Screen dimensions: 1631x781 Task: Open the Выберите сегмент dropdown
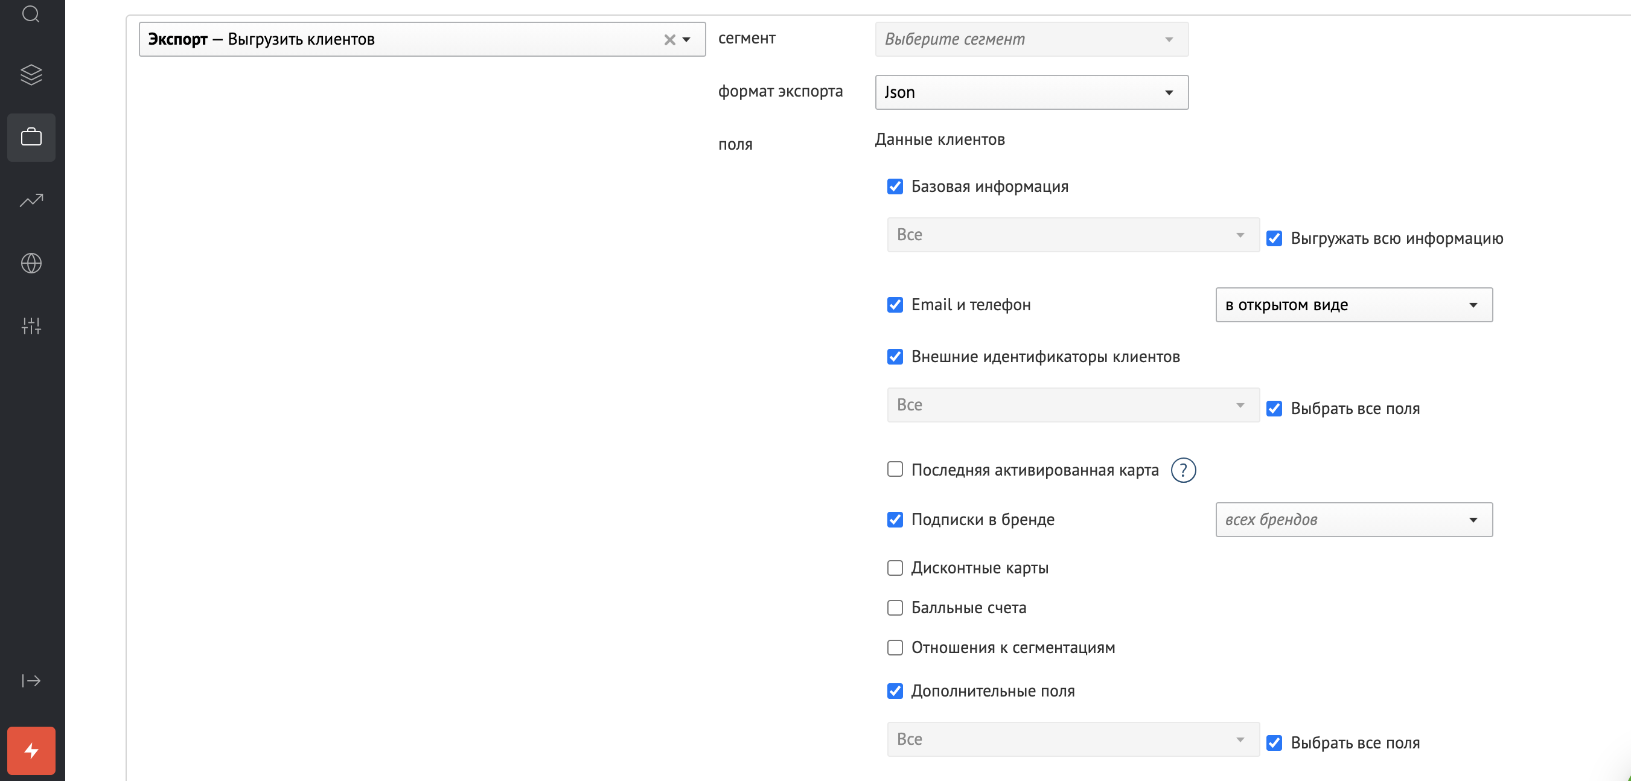pyautogui.click(x=1032, y=39)
